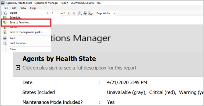204x106 pixels.
Task: Choose Print Preview... menu entry
Action: point(26,43)
